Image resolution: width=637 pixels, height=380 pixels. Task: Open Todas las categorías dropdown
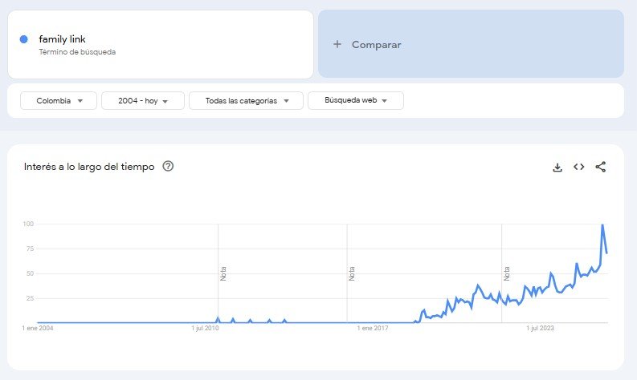coord(246,101)
